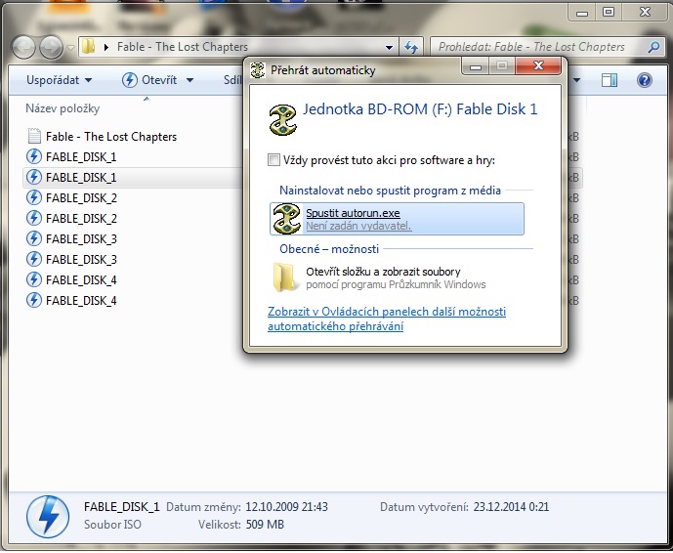
Task: Select the second FABLE_DISK_4 file icon
Action: point(34,300)
